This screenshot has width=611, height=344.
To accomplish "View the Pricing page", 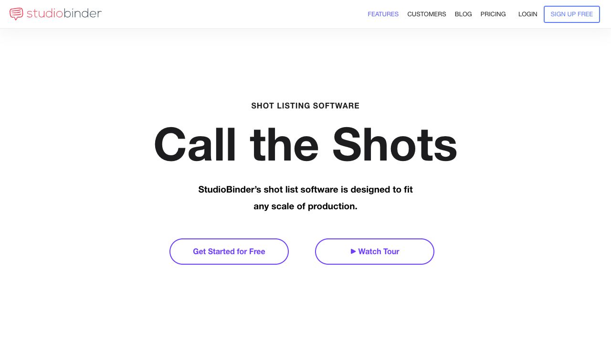I will (493, 14).
